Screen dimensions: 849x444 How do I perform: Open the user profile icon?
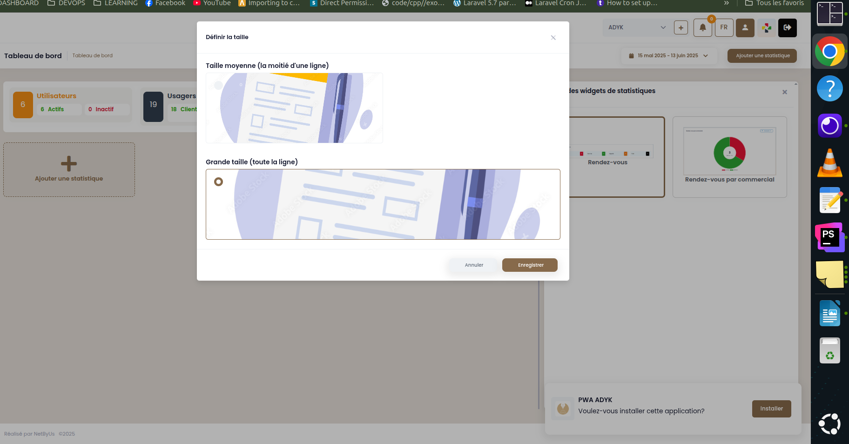tap(745, 27)
